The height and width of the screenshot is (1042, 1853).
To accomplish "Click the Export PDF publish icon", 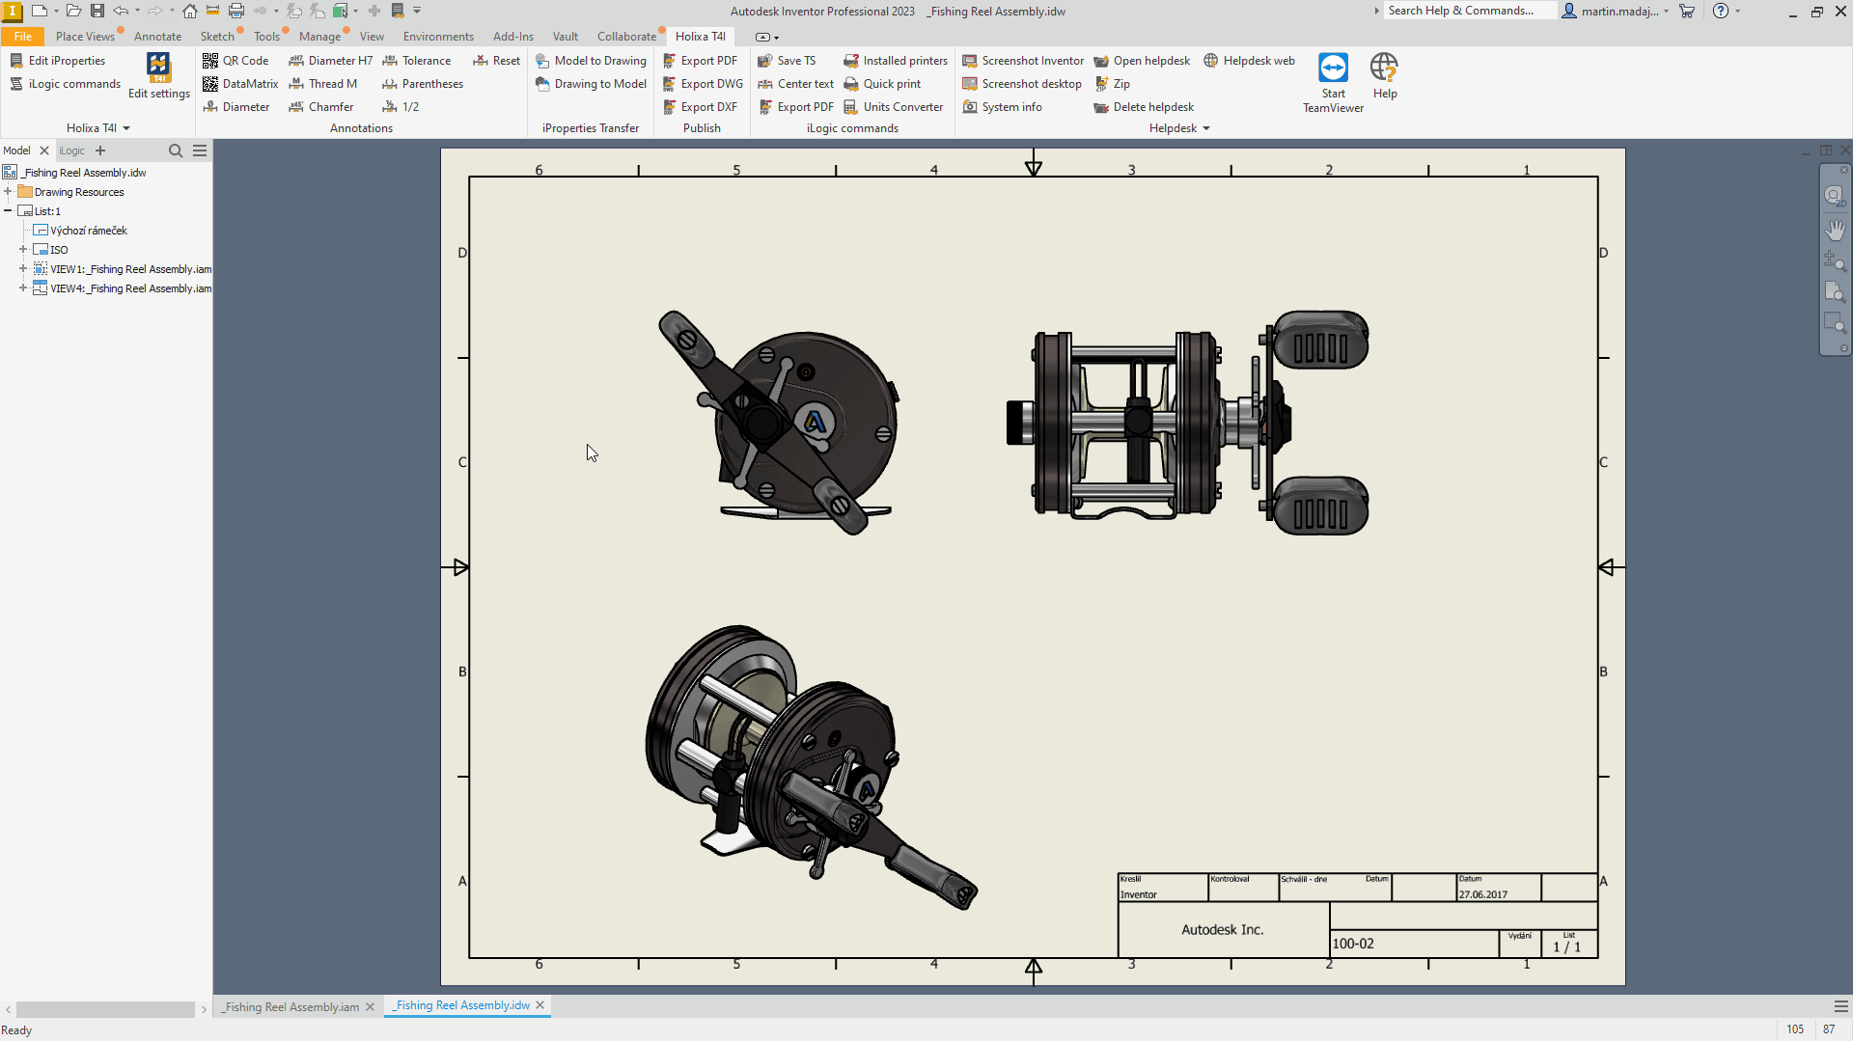I will (669, 61).
